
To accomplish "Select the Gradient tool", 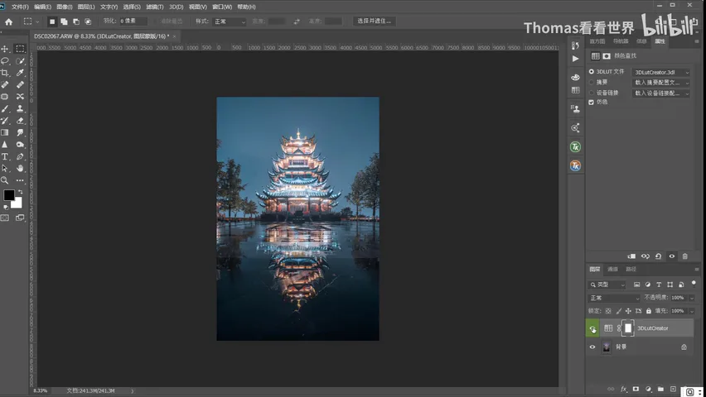I will pyautogui.click(x=5, y=132).
